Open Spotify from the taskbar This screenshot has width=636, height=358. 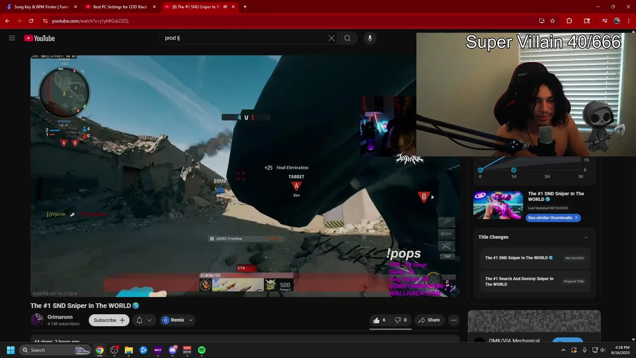click(202, 350)
